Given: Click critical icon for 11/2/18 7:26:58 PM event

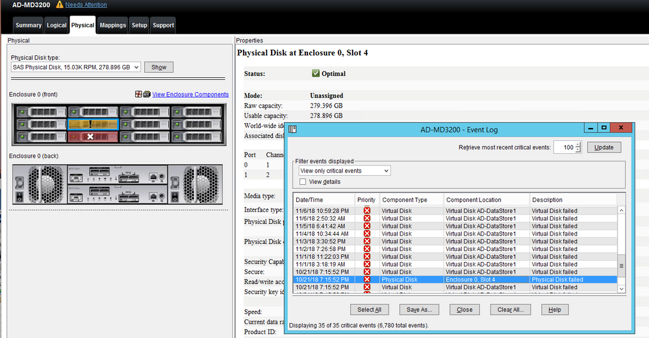Looking at the screenshot, I should coord(366,248).
